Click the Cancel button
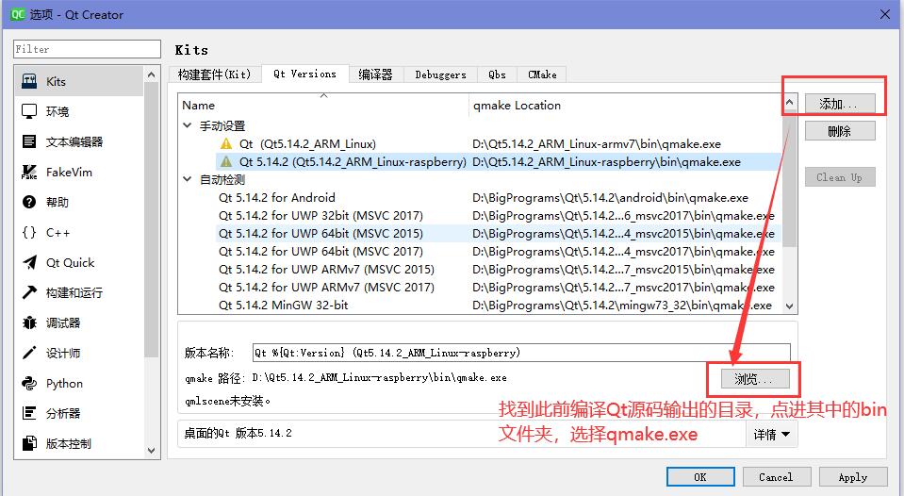This screenshot has width=904, height=496. (776, 477)
